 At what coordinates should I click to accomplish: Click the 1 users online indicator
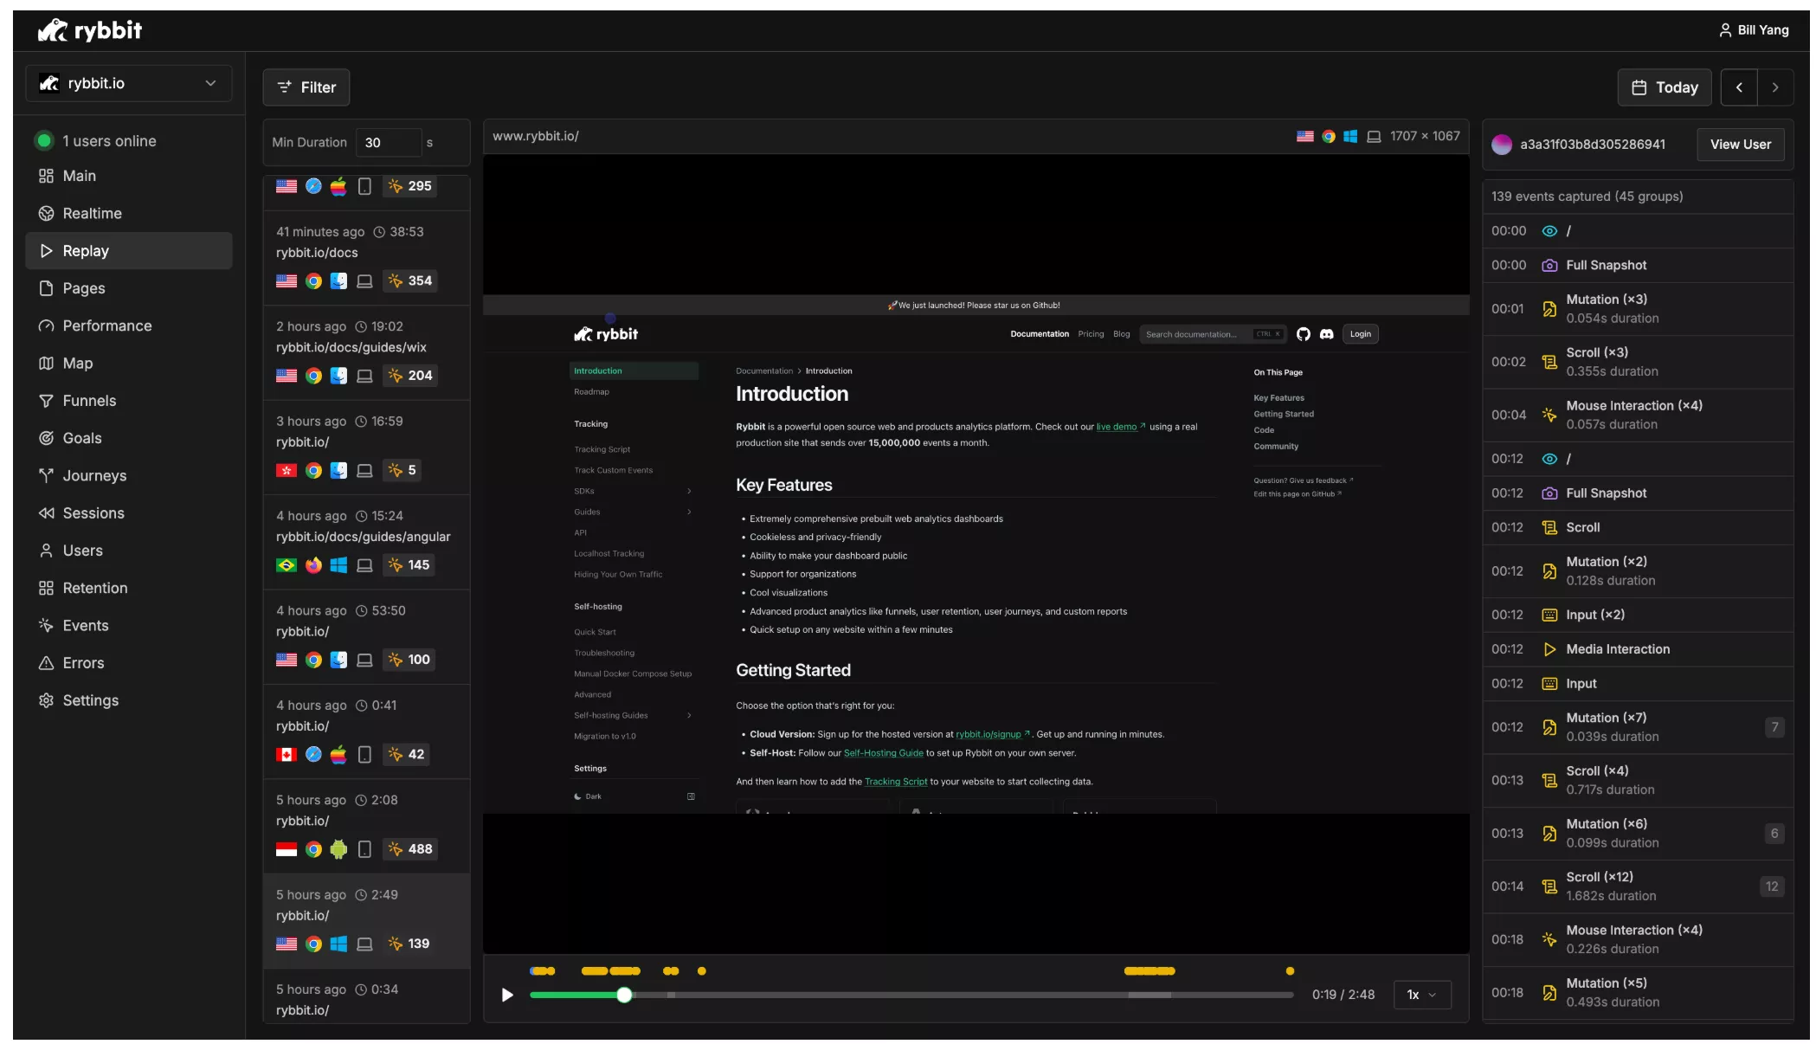(97, 141)
